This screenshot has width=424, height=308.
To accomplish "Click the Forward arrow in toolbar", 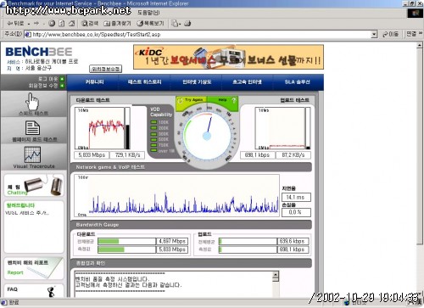I will click(36, 24).
